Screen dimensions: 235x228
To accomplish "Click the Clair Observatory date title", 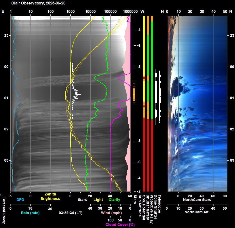I will tap(38, 3).
